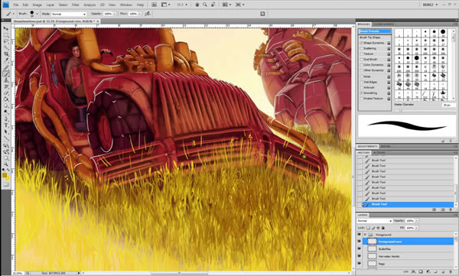Screen dimensions: 459x276
Task: Select the Lasso tool
Action: (6, 41)
